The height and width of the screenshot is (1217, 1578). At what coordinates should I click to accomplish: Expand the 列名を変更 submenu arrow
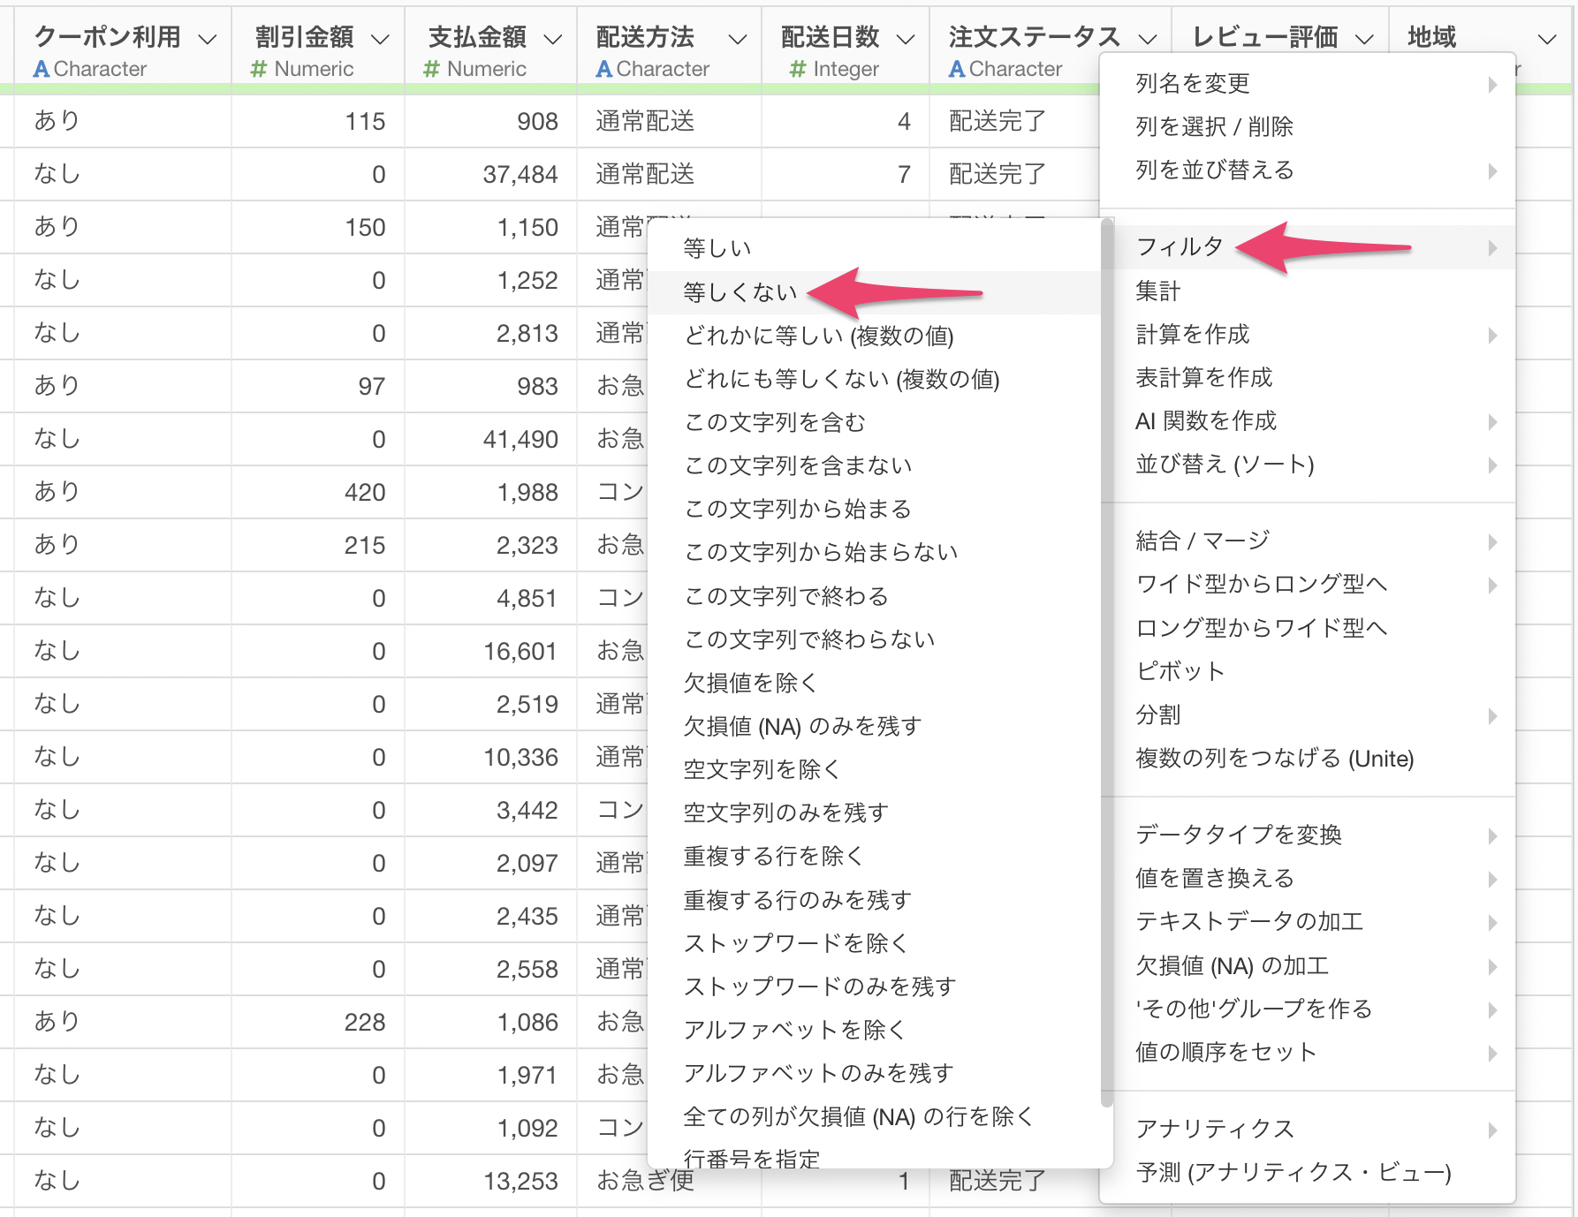point(1492,84)
